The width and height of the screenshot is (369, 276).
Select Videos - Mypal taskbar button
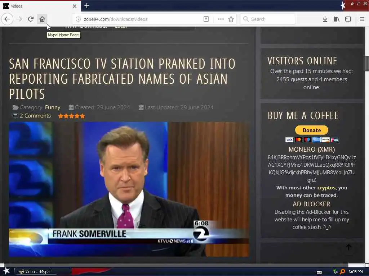(43, 272)
